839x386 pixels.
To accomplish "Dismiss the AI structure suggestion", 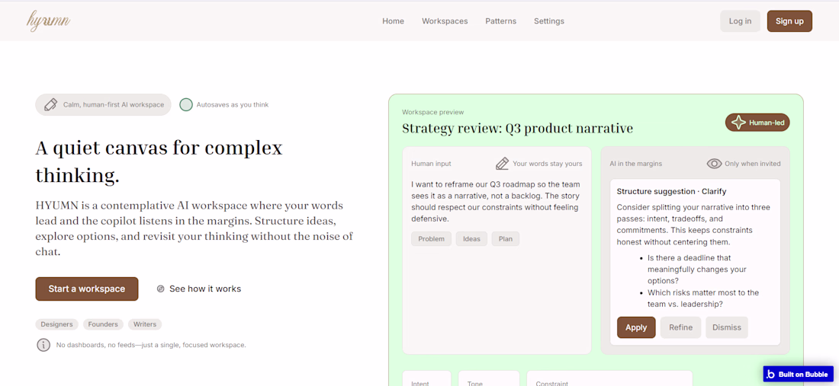I will 726,327.
